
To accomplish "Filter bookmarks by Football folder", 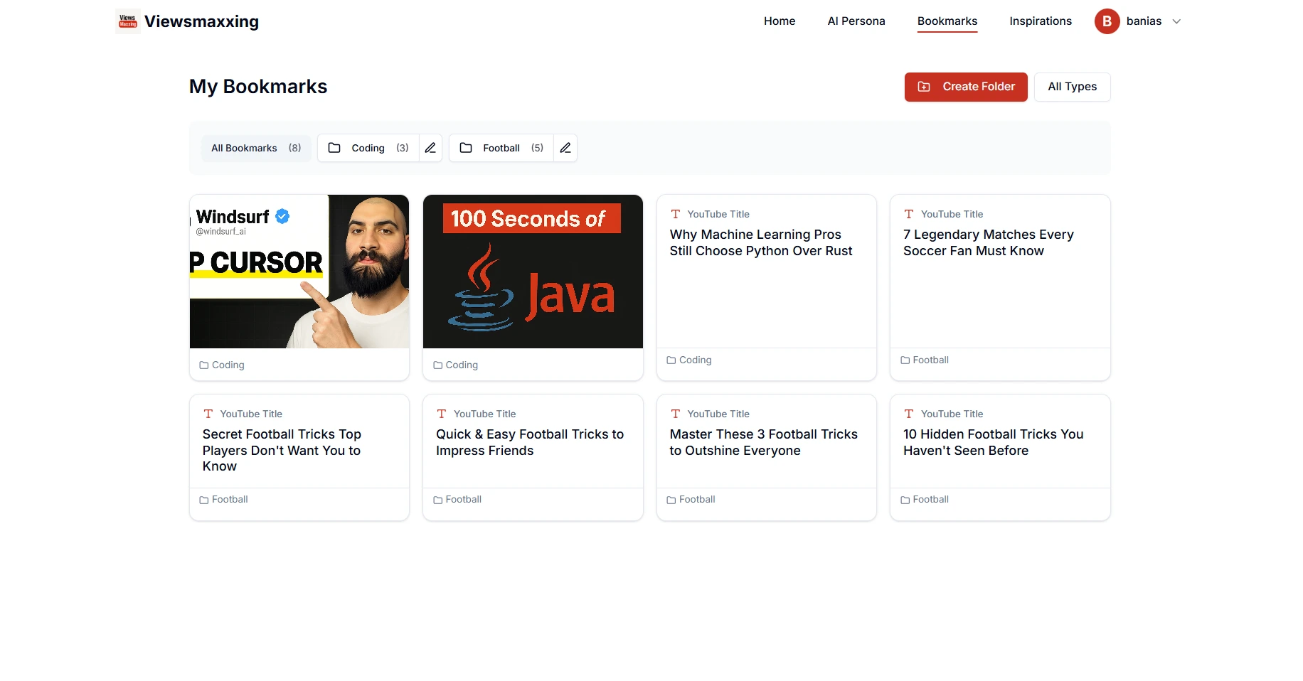I will pyautogui.click(x=501, y=148).
